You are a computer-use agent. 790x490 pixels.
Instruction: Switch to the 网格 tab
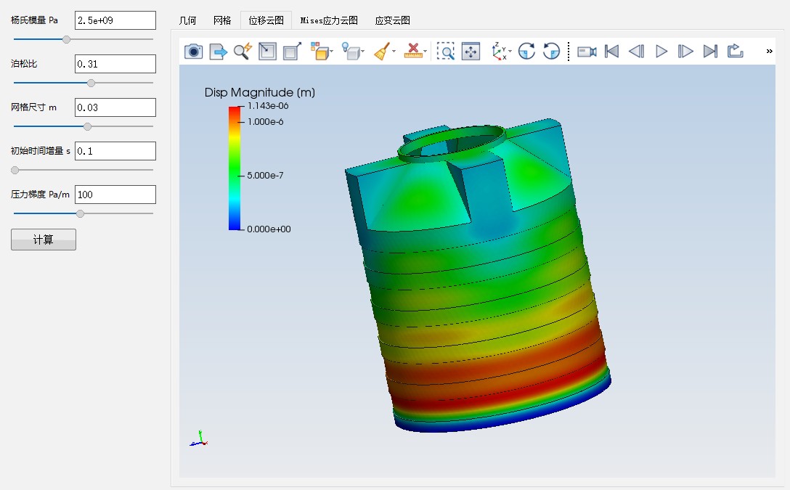click(222, 20)
